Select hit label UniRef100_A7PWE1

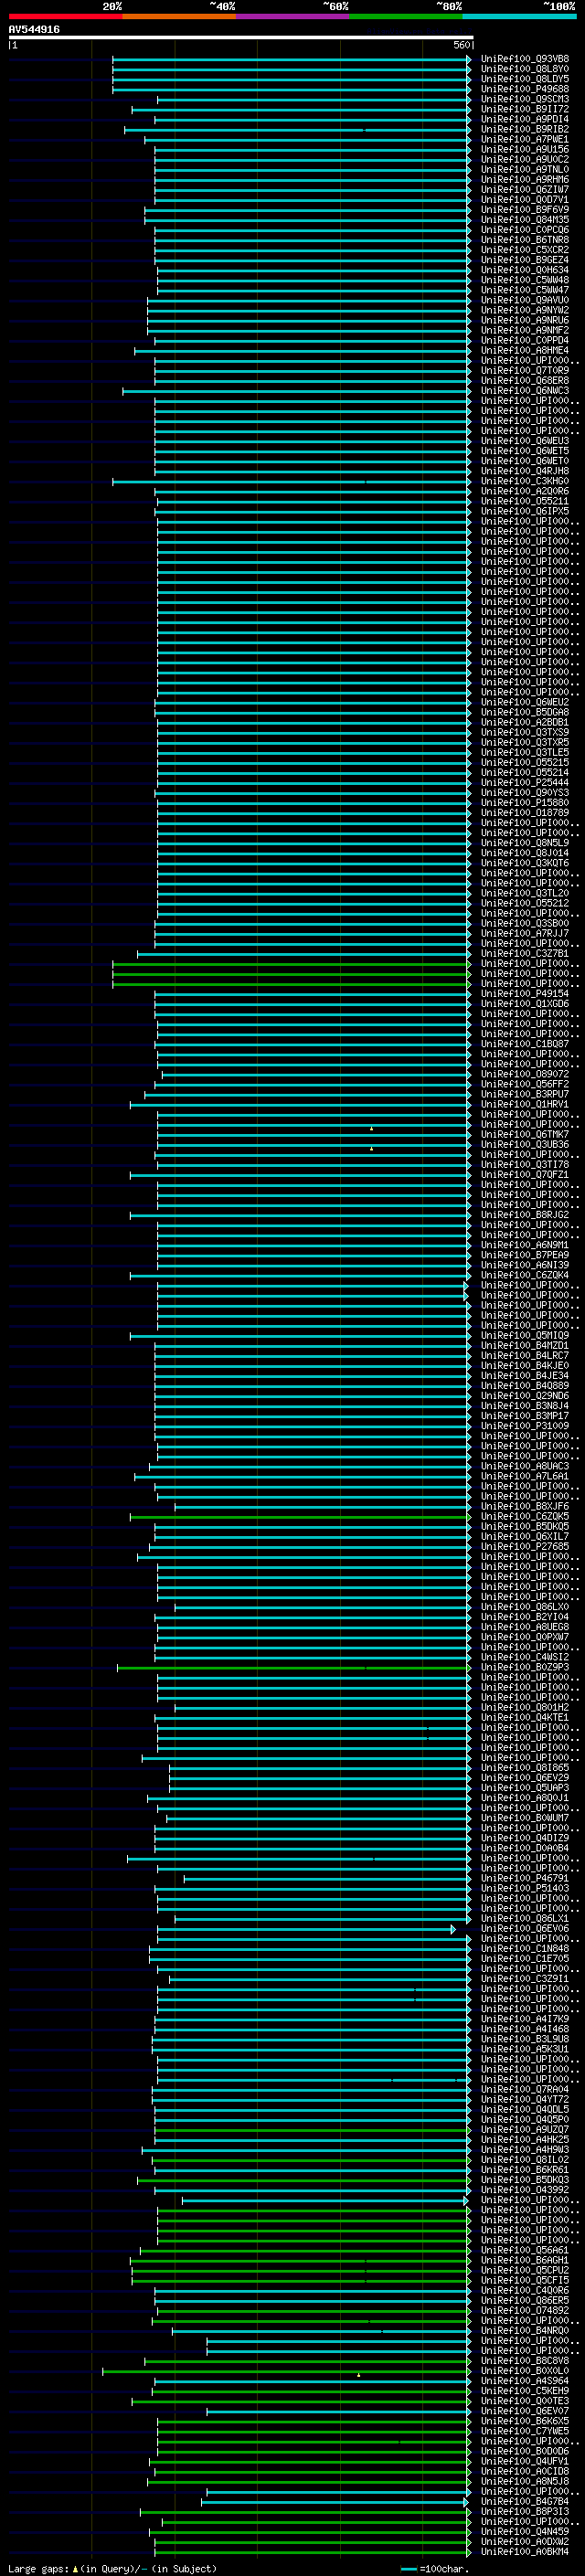[x=524, y=139]
